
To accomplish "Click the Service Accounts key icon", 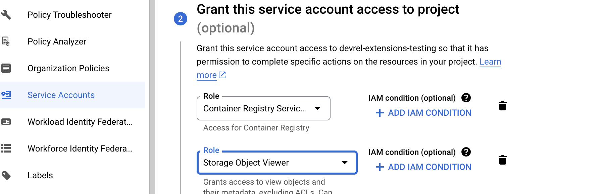I will [6, 95].
